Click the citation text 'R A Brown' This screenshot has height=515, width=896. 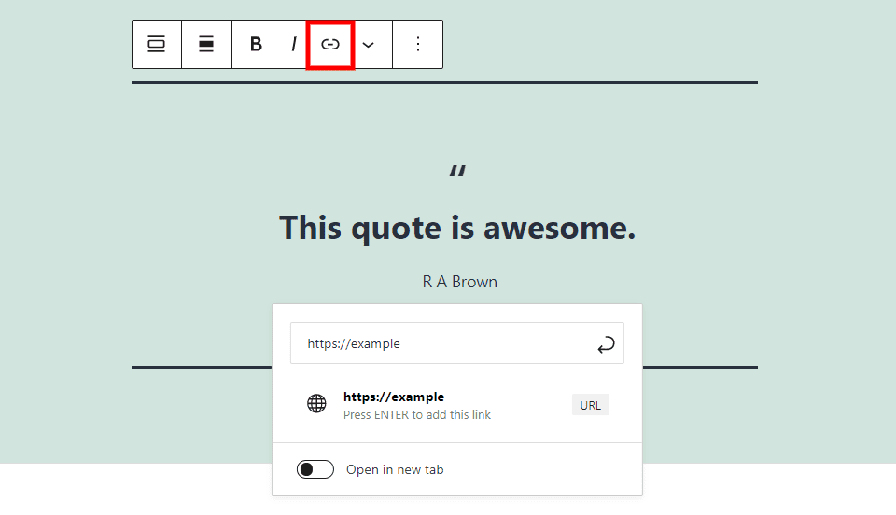(460, 282)
